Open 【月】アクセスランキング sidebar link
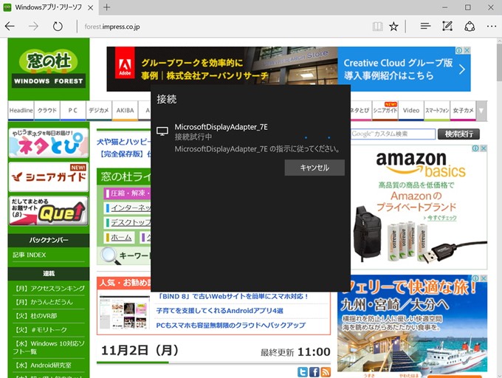502x378 pixels. click(x=49, y=289)
